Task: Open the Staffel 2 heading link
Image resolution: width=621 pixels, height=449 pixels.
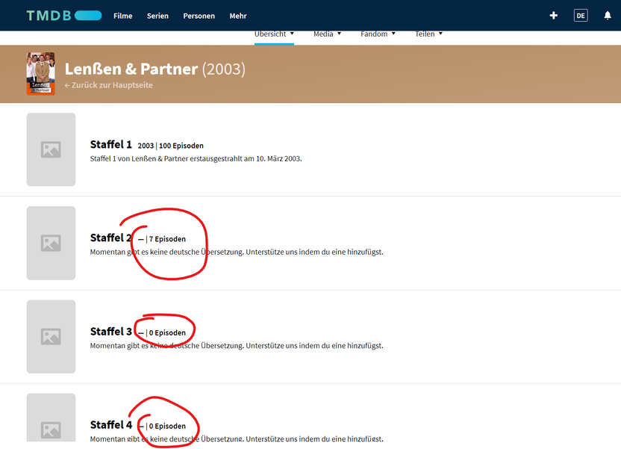Action: [x=111, y=238]
